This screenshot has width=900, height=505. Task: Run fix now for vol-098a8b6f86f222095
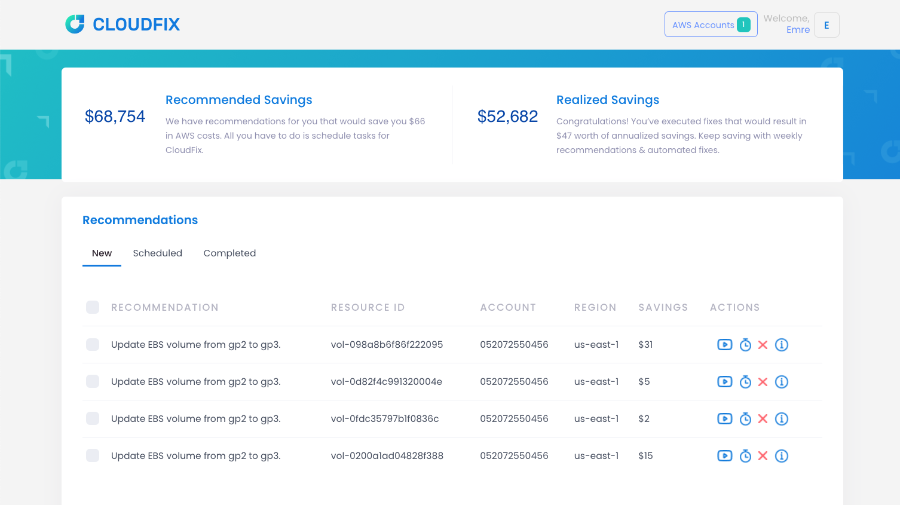(x=724, y=345)
